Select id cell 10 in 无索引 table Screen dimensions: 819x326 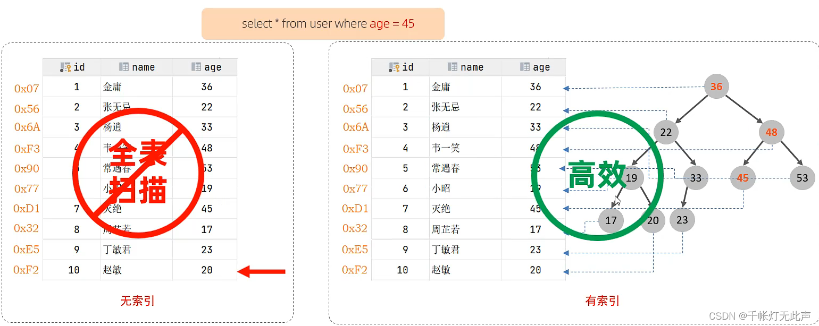pos(72,270)
